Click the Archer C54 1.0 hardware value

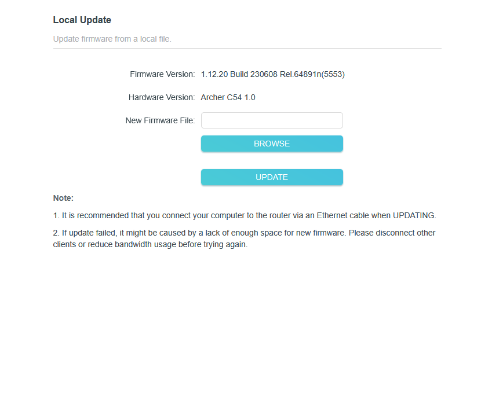(228, 97)
